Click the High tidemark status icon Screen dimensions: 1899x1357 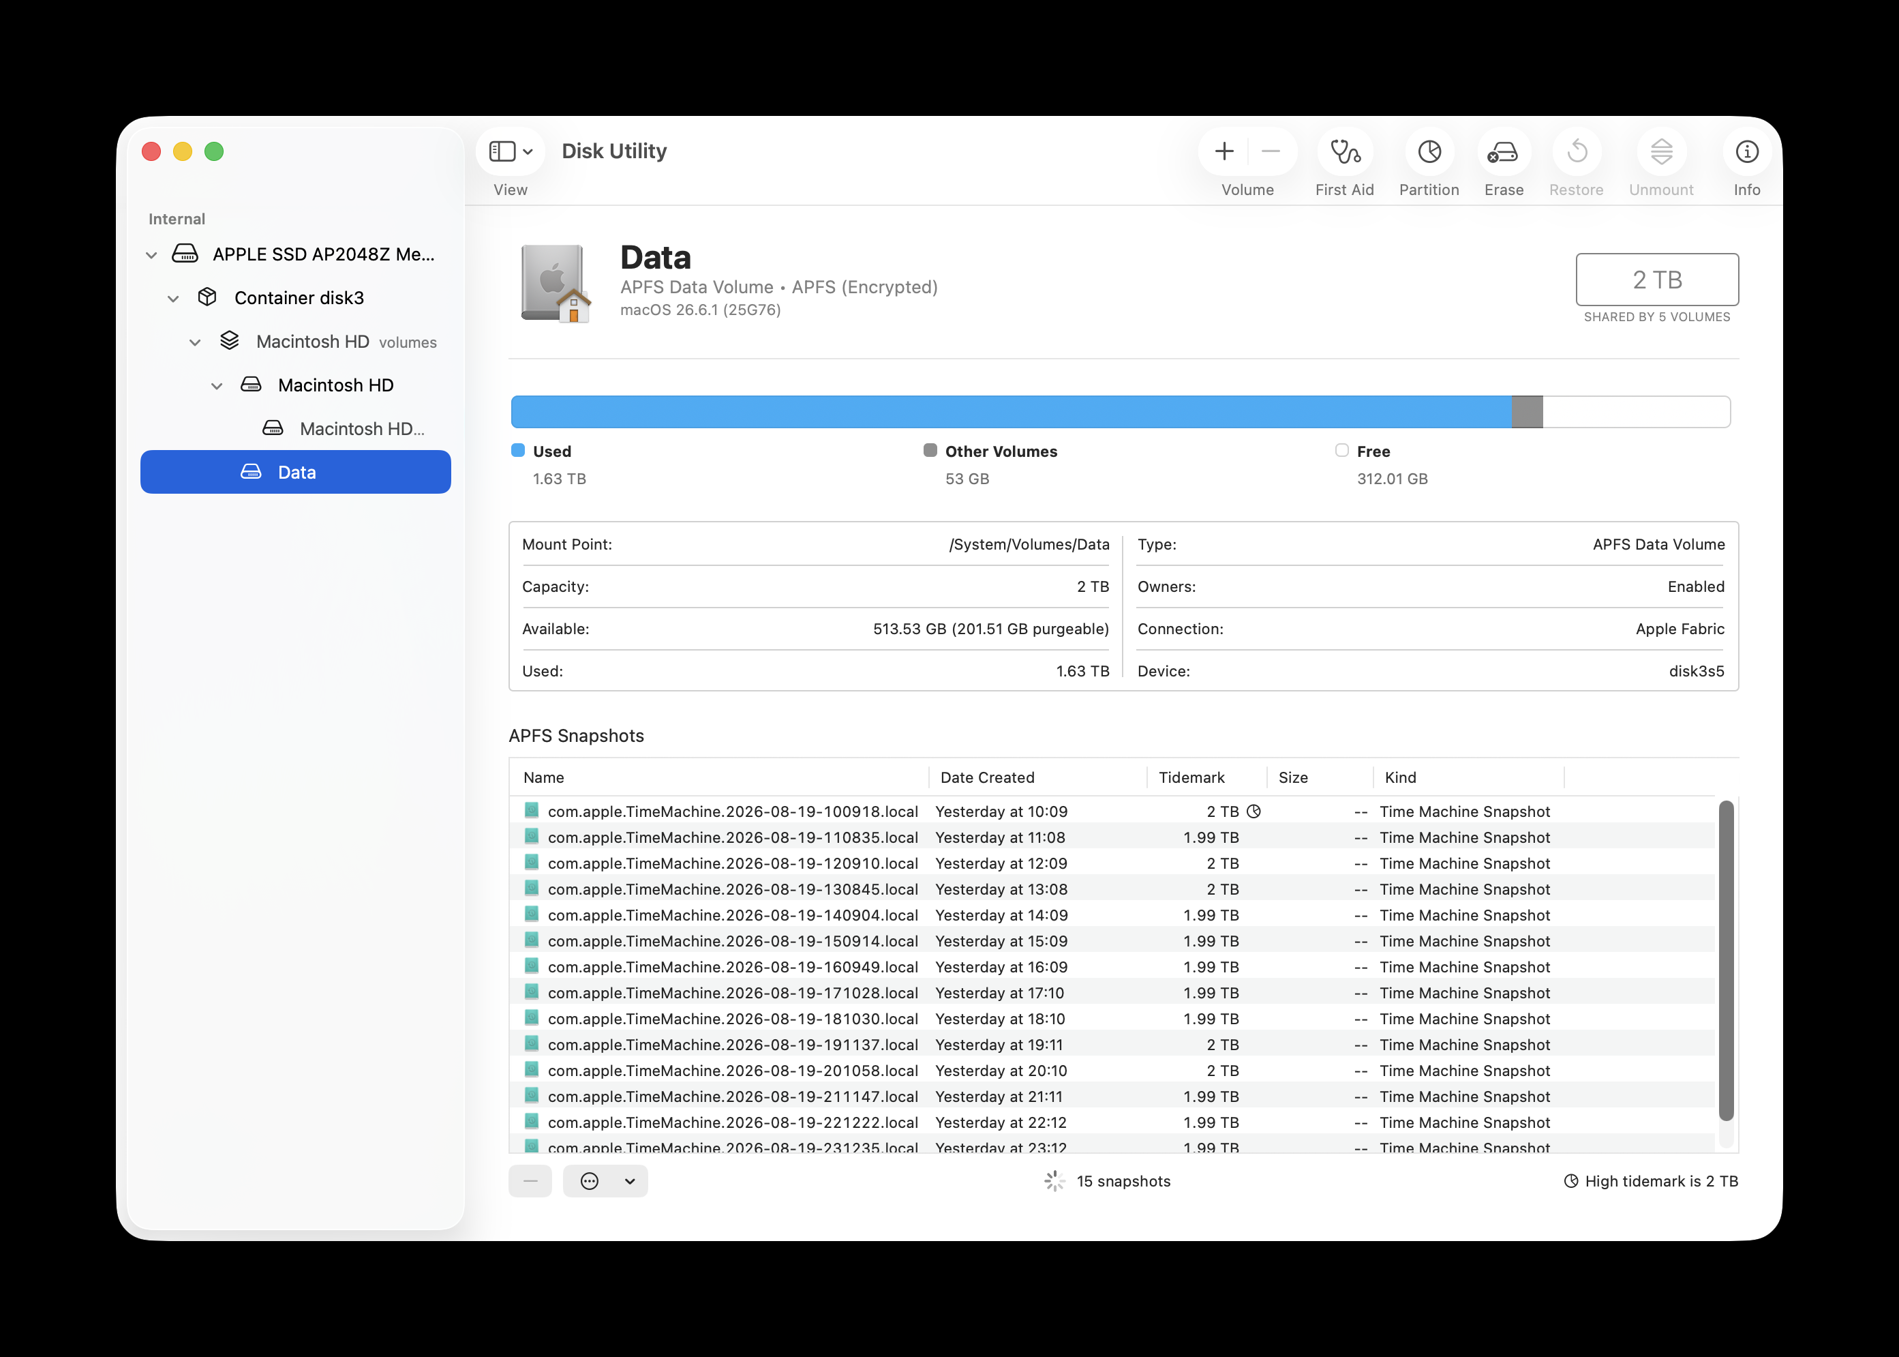[1571, 1180]
